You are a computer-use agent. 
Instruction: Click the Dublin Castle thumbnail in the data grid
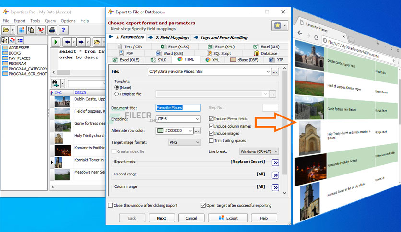click(x=62, y=102)
